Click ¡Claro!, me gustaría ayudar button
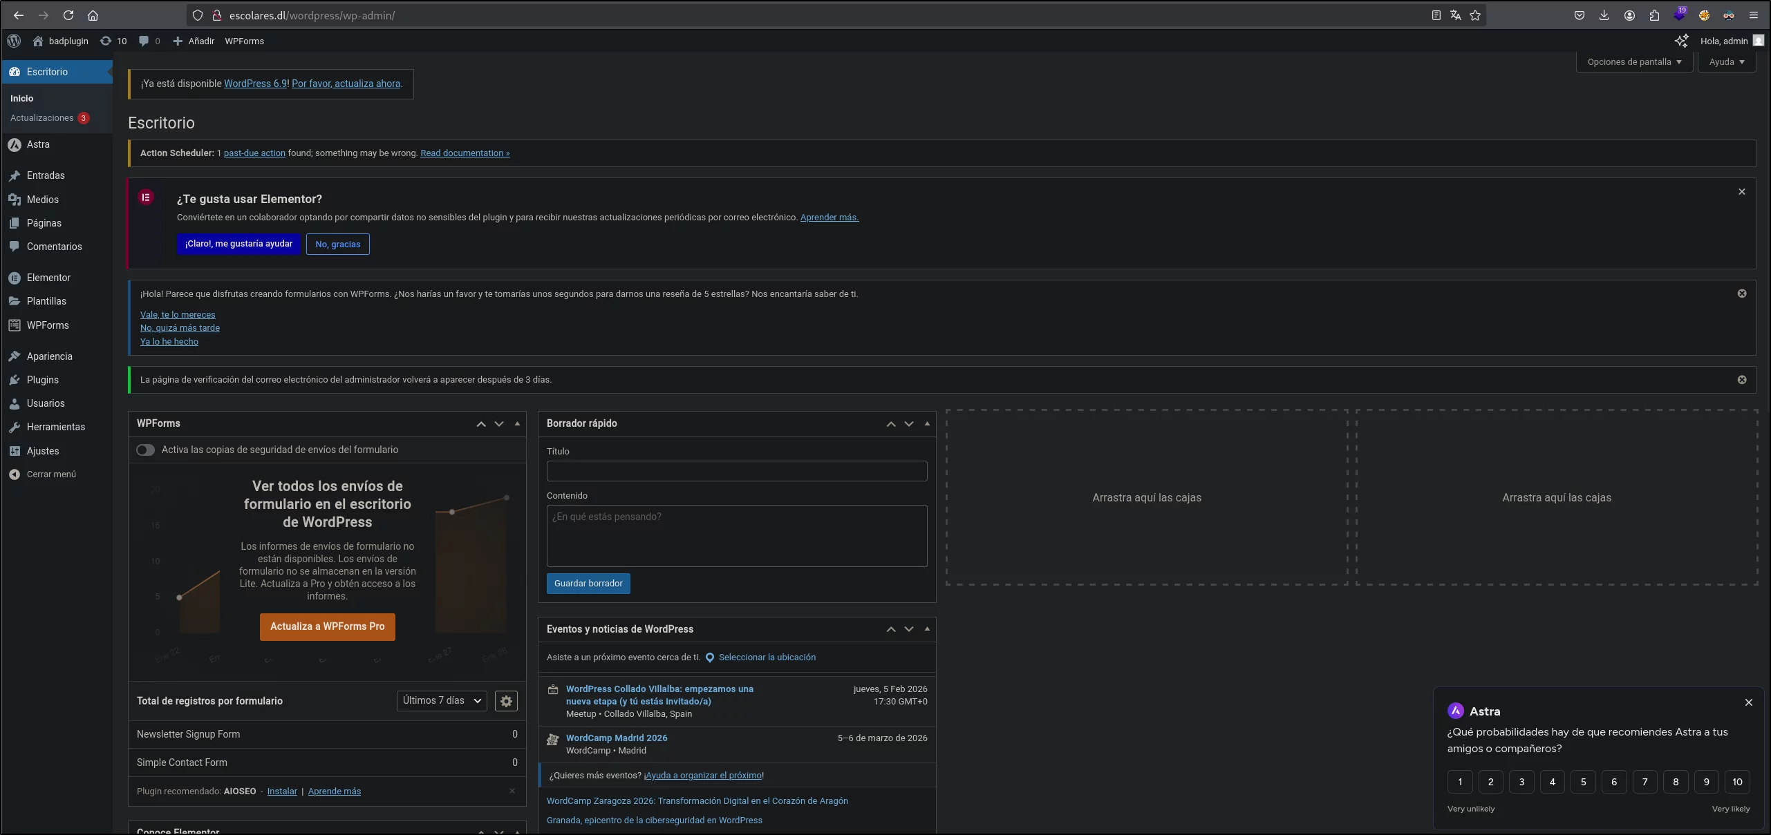 coord(238,244)
